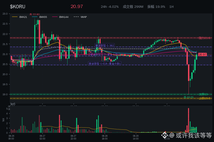Image resolution: width=214 pixels, height=142 pixels.
Task: Click the 08-27 22:00 time axis label
Action: click(x=73, y=137)
